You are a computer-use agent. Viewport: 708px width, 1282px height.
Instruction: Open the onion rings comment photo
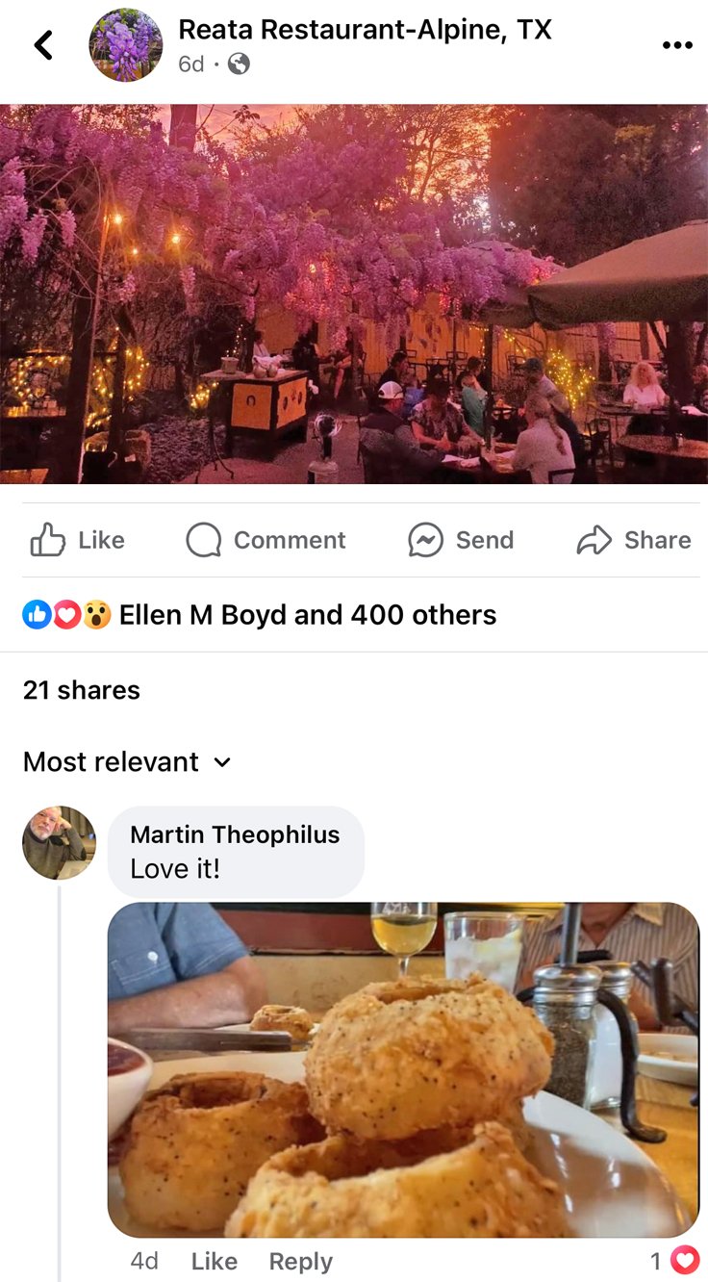click(403, 1070)
